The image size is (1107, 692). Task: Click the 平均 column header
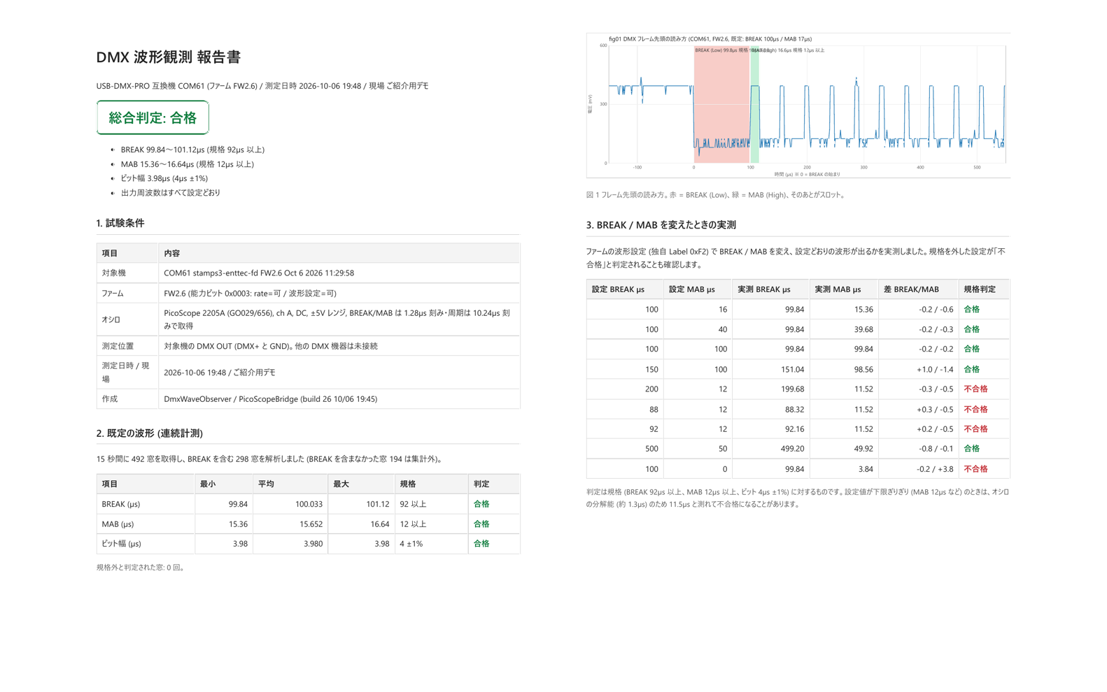pos(266,484)
